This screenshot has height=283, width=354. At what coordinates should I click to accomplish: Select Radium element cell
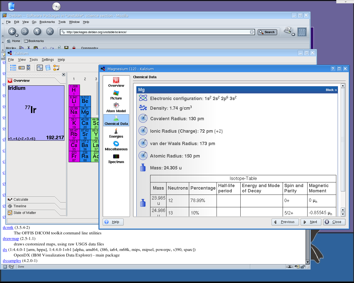[x=85, y=156]
